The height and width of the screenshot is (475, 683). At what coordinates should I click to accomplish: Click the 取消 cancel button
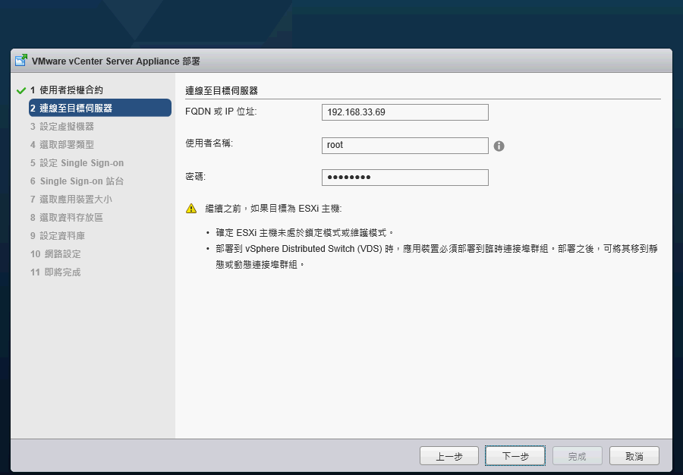coord(634,456)
